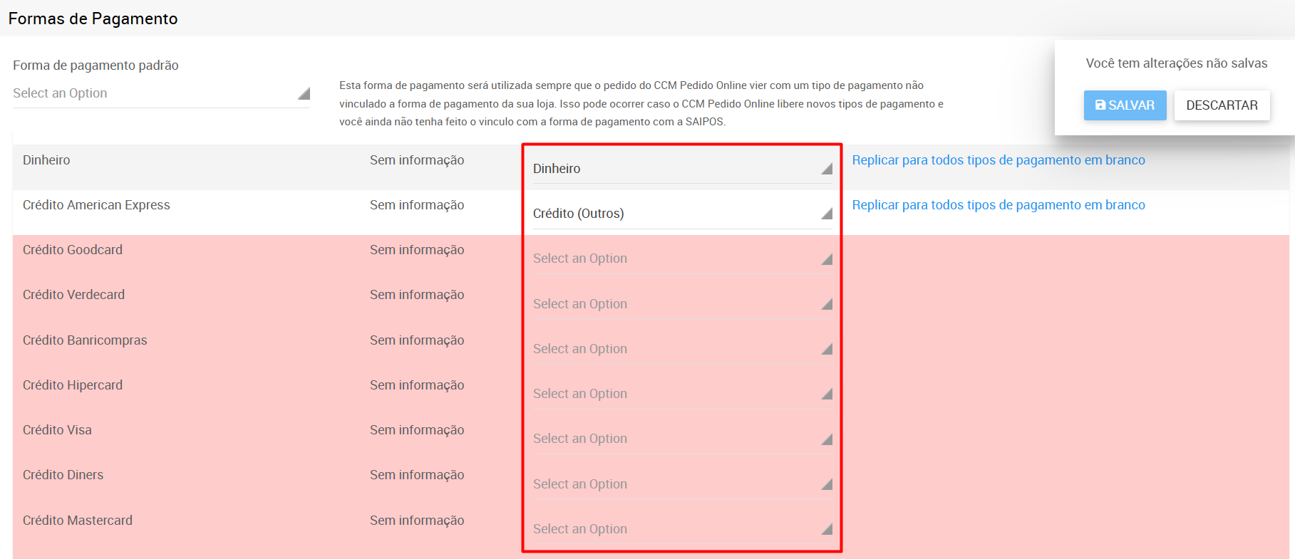Viewport: 1295px width, 559px height.
Task: Click the Crédito Verdecard label
Action: coord(73,295)
